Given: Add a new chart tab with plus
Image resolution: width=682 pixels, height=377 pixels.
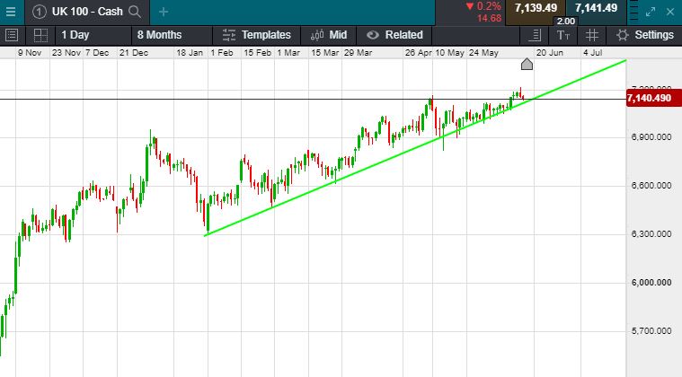Looking at the screenshot, I should pos(164,12).
